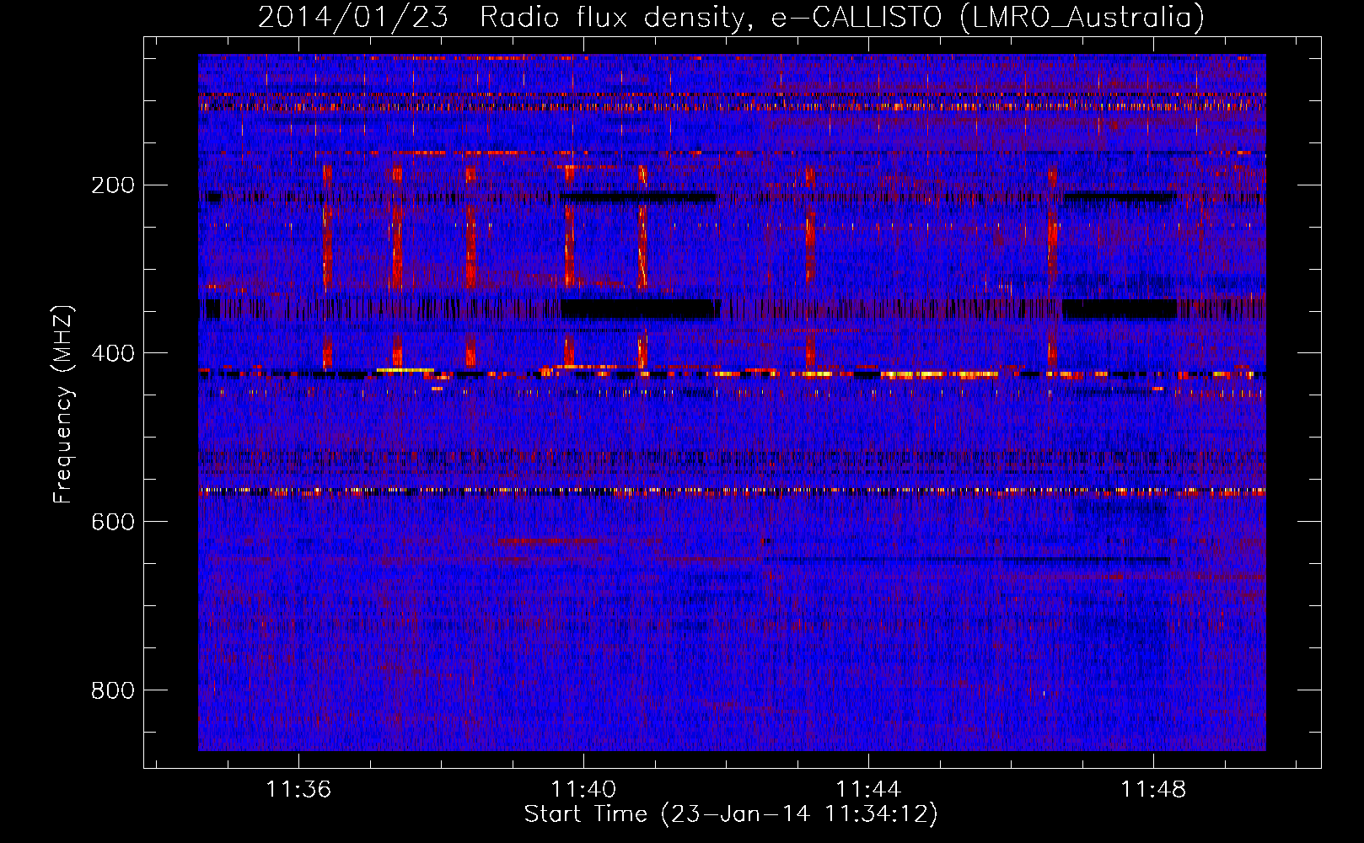Select the 'e-CALLISTO (LMRO_Australia)' title text
This screenshot has height=843, width=1364.
[988, 17]
